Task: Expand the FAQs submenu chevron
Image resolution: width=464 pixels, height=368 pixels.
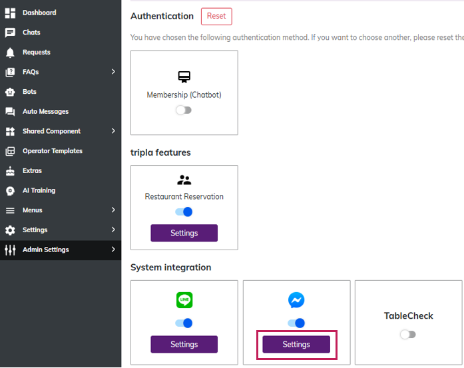Action: coord(113,72)
